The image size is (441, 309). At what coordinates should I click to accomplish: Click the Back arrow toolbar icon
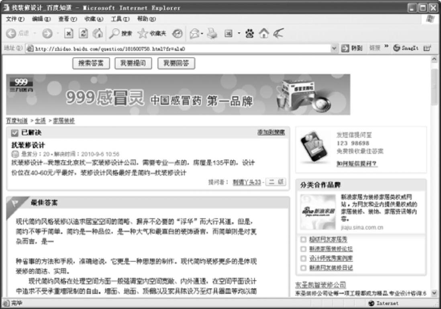point(11,33)
